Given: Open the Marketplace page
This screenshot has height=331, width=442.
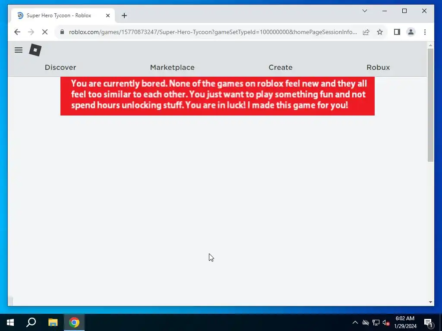Looking at the screenshot, I should (x=172, y=67).
